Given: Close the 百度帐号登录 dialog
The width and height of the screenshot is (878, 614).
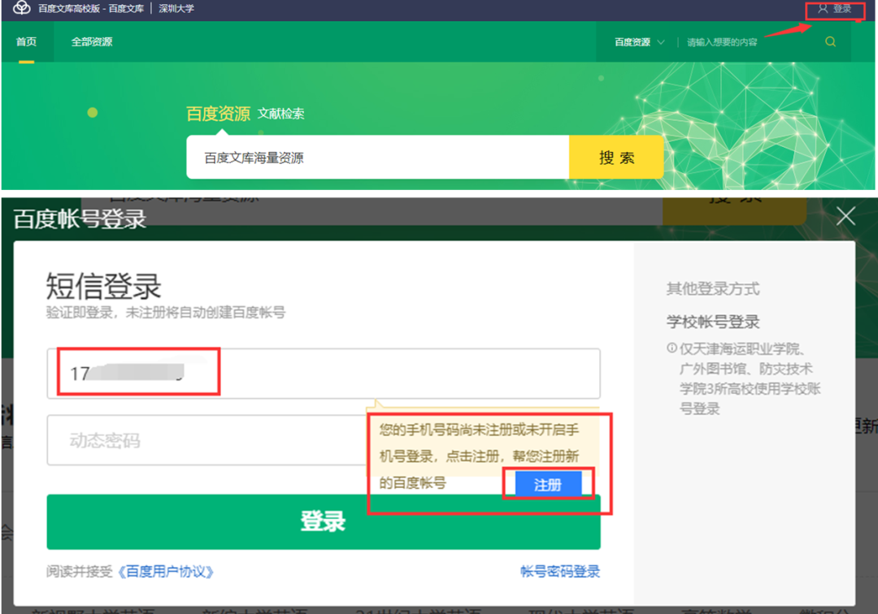Looking at the screenshot, I should coord(845,215).
